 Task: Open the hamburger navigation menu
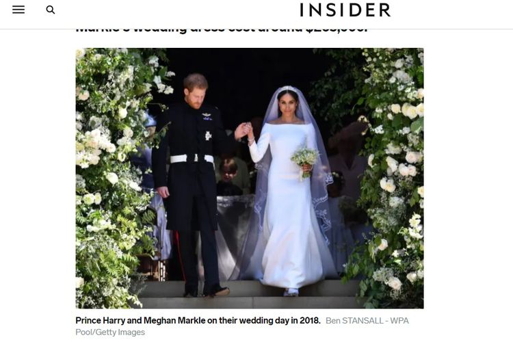click(x=18, y=10)
